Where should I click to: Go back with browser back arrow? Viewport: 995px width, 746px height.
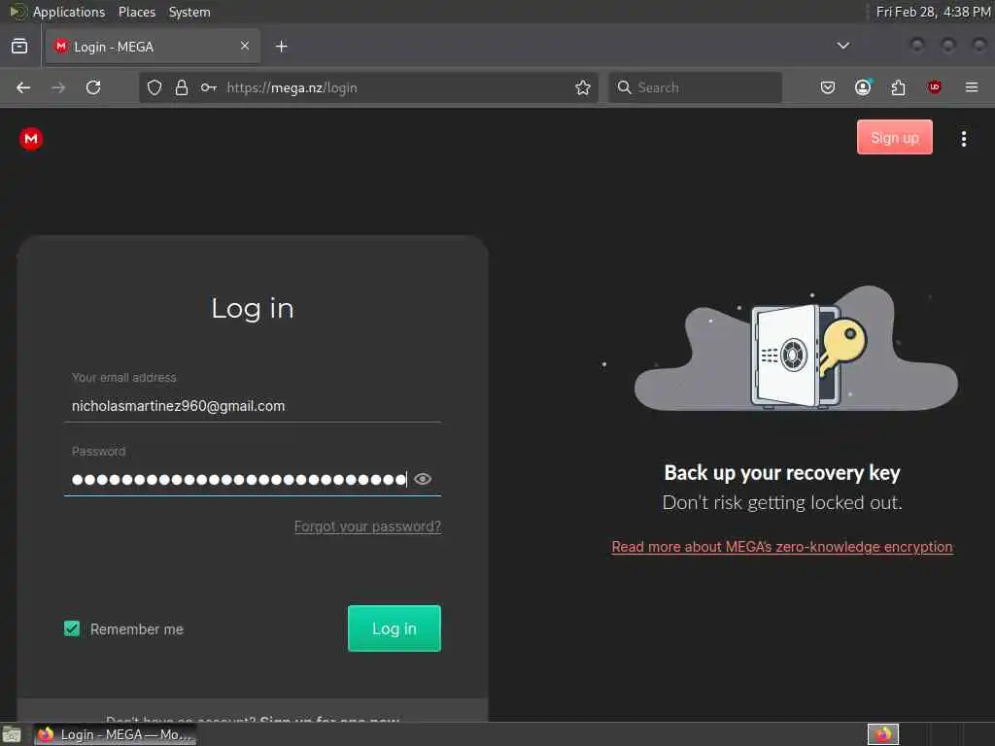23,87
